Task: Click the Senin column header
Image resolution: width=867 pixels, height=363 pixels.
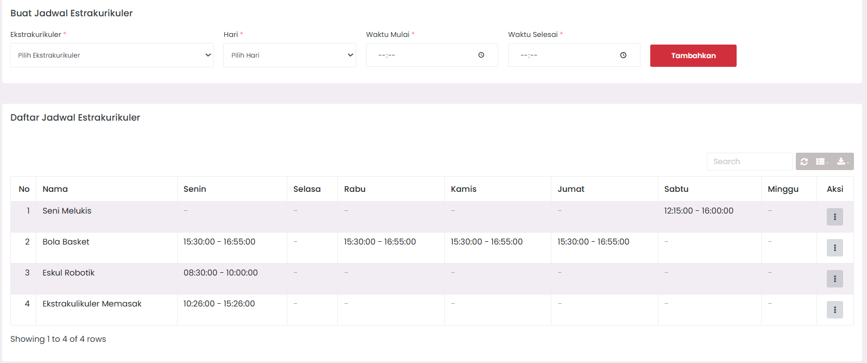Action: [x=194, y=189]
